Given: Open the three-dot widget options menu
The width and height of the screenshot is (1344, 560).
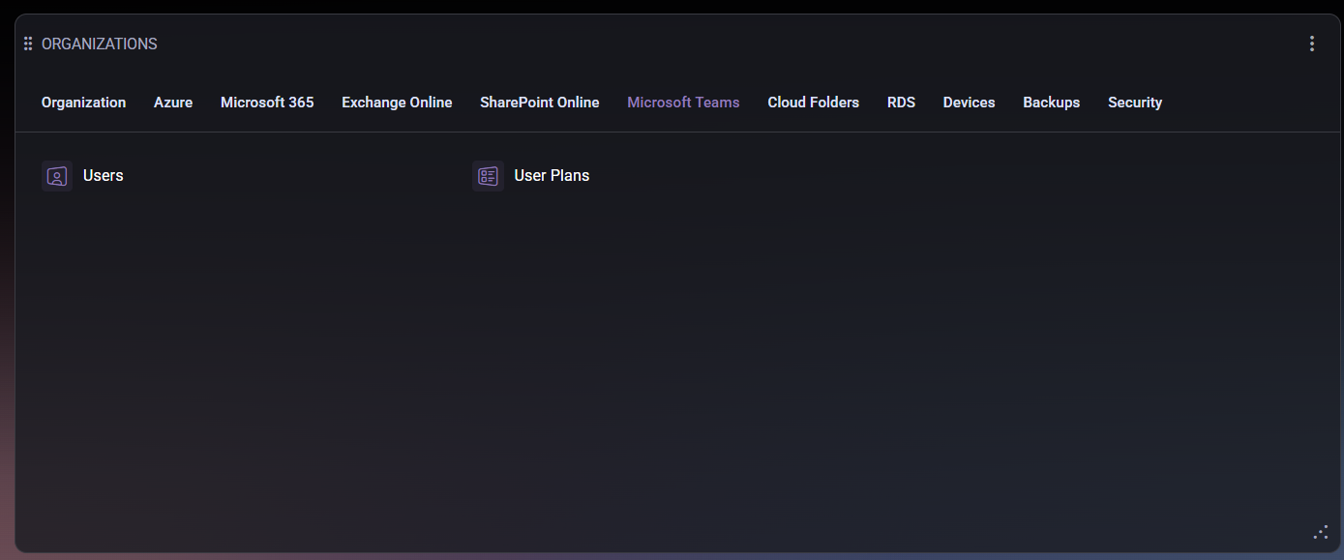Looking at the screenshot, I should click(1312, 44).
